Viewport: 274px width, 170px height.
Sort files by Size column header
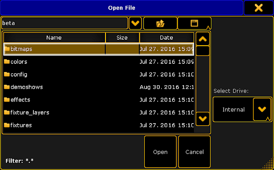(x=122, y=38)
